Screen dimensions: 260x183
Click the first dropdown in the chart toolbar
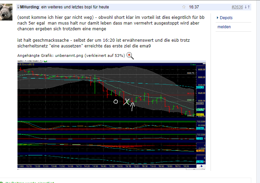coord(22,61)
